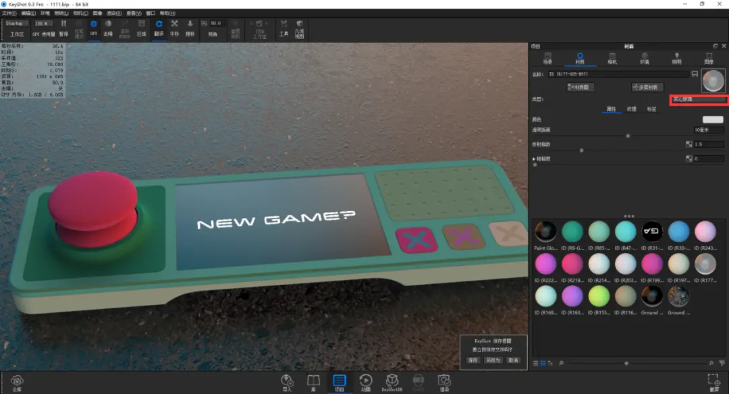Image resolution: width=729 pixels, height=394 pixels.
Task: Open the material graph (材质图) button
Action: [580, 87]
